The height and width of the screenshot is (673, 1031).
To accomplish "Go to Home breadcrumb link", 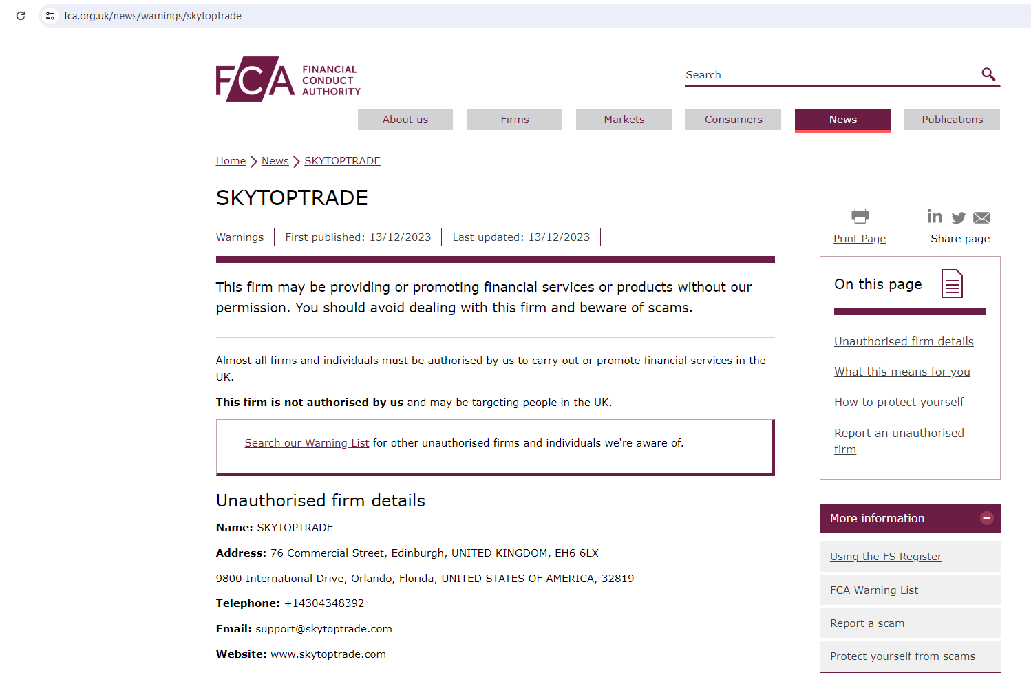I will 231,161.
